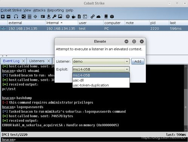188x142 pixels.
Task: Click the split pane collapse arrows
Action: (x=5, y=56)
